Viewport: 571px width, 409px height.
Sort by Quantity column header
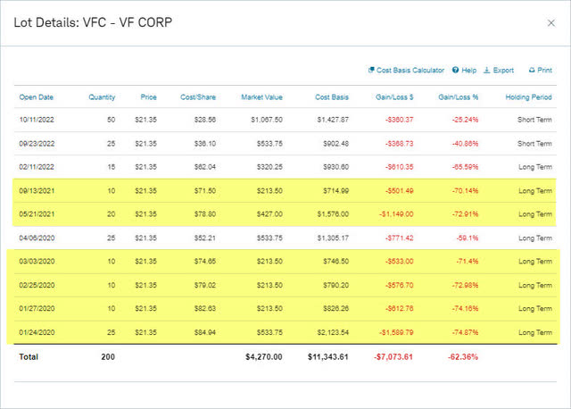(102, 97)
